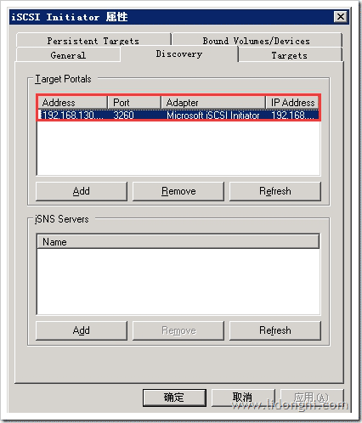Select the Discovery tab
362x423 pixels.
point(179,54)
